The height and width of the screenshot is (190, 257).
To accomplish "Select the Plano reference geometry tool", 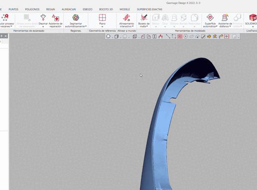I will click(102, 19).
